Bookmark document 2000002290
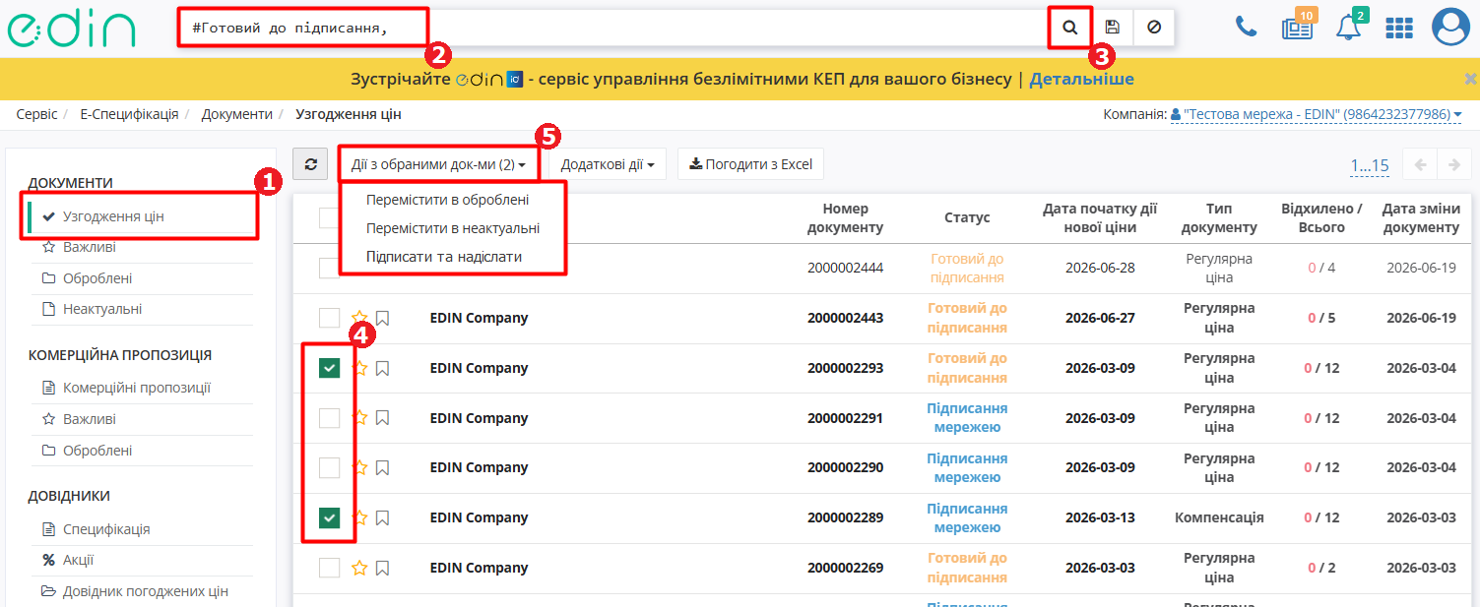The width and height of the screenshot is (1480, 607). (383, 467)
